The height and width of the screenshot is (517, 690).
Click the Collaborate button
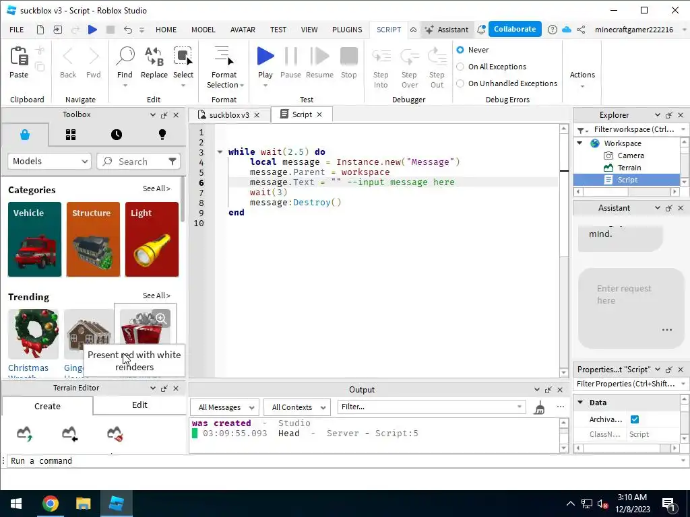pos(515,29)
